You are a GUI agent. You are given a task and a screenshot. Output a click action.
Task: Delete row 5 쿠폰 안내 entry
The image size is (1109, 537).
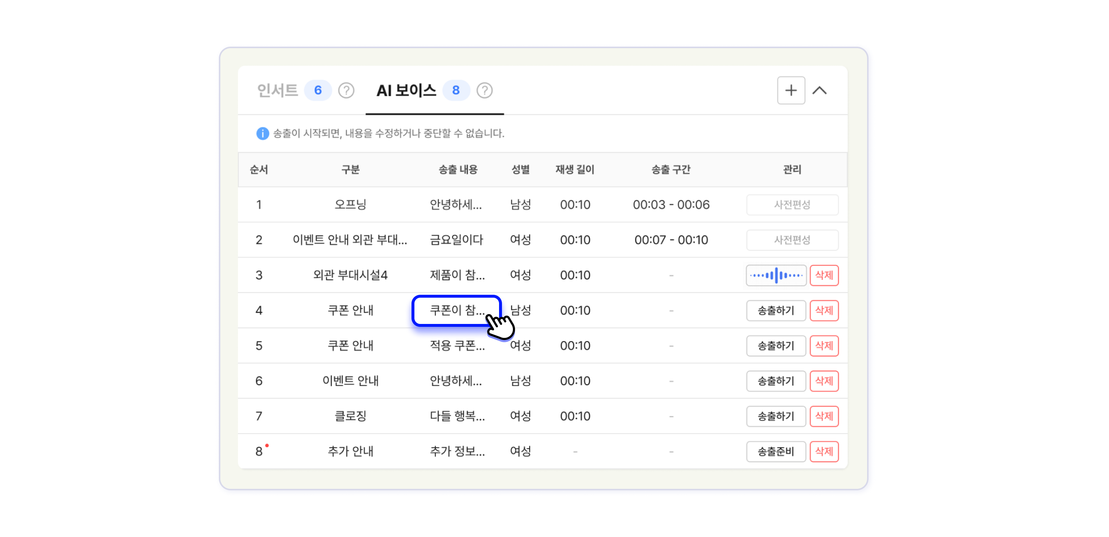824,346
